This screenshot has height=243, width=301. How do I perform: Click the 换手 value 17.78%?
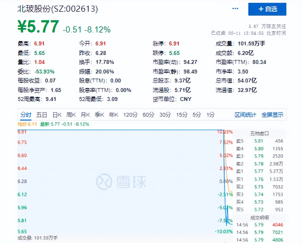tap(105, 62)
